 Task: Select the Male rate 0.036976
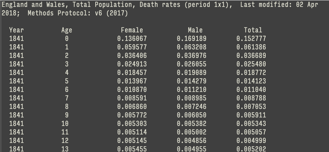point(191,56)
